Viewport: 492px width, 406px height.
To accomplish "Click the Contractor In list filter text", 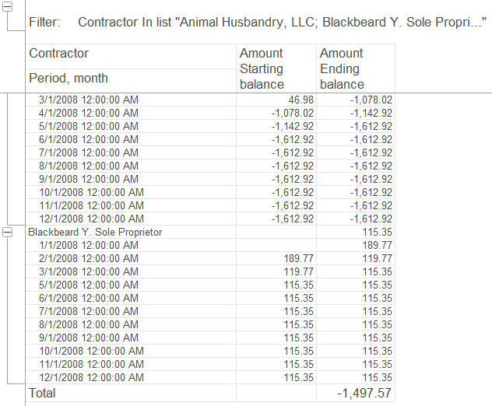I will point(282,23).
